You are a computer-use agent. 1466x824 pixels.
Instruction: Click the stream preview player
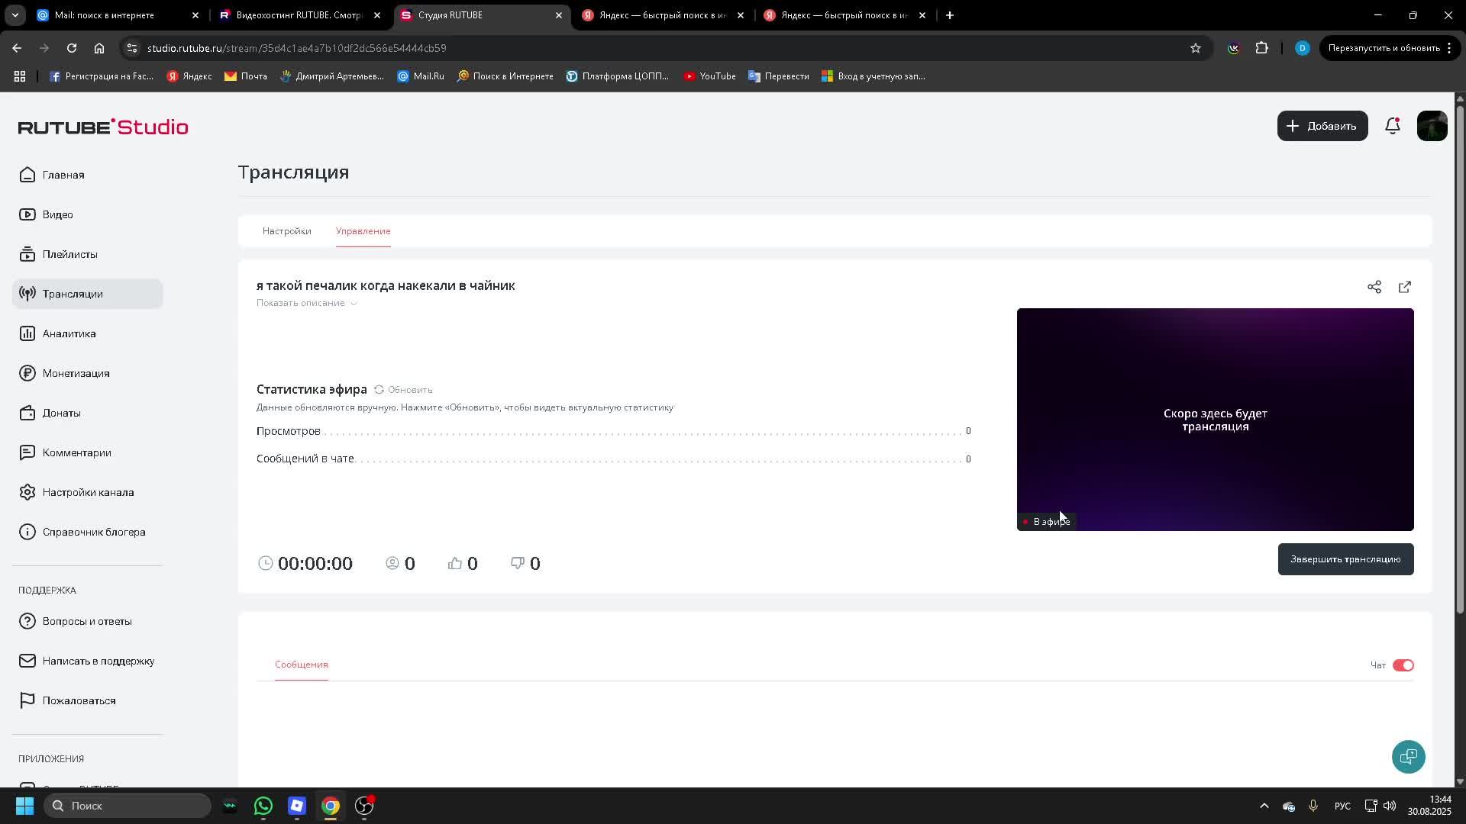(x=1214, y=419)
